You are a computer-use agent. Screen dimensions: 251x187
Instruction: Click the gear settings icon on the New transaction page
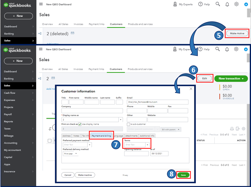tap(236, 49)
